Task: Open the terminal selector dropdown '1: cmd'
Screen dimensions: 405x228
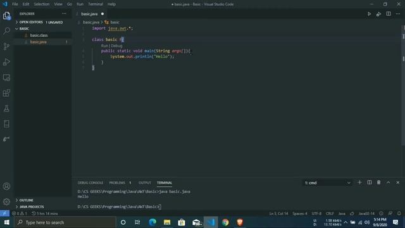Action: point(328,183)
